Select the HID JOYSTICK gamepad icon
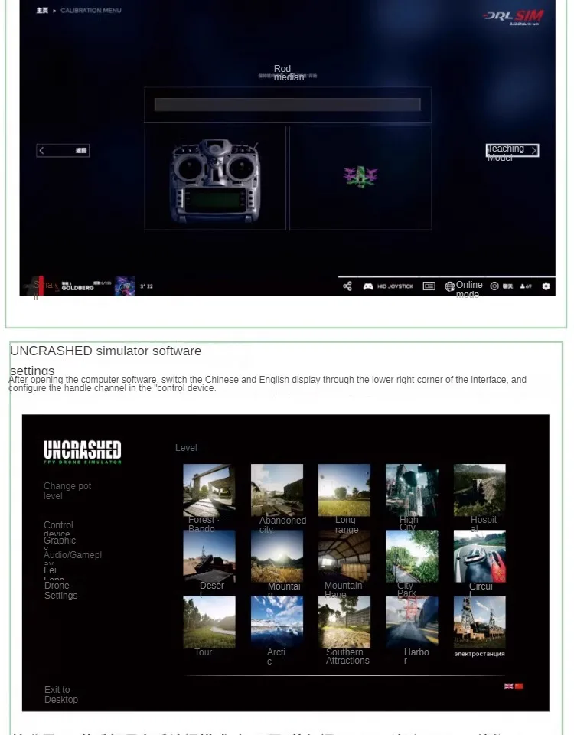 (x=368, y=286)
